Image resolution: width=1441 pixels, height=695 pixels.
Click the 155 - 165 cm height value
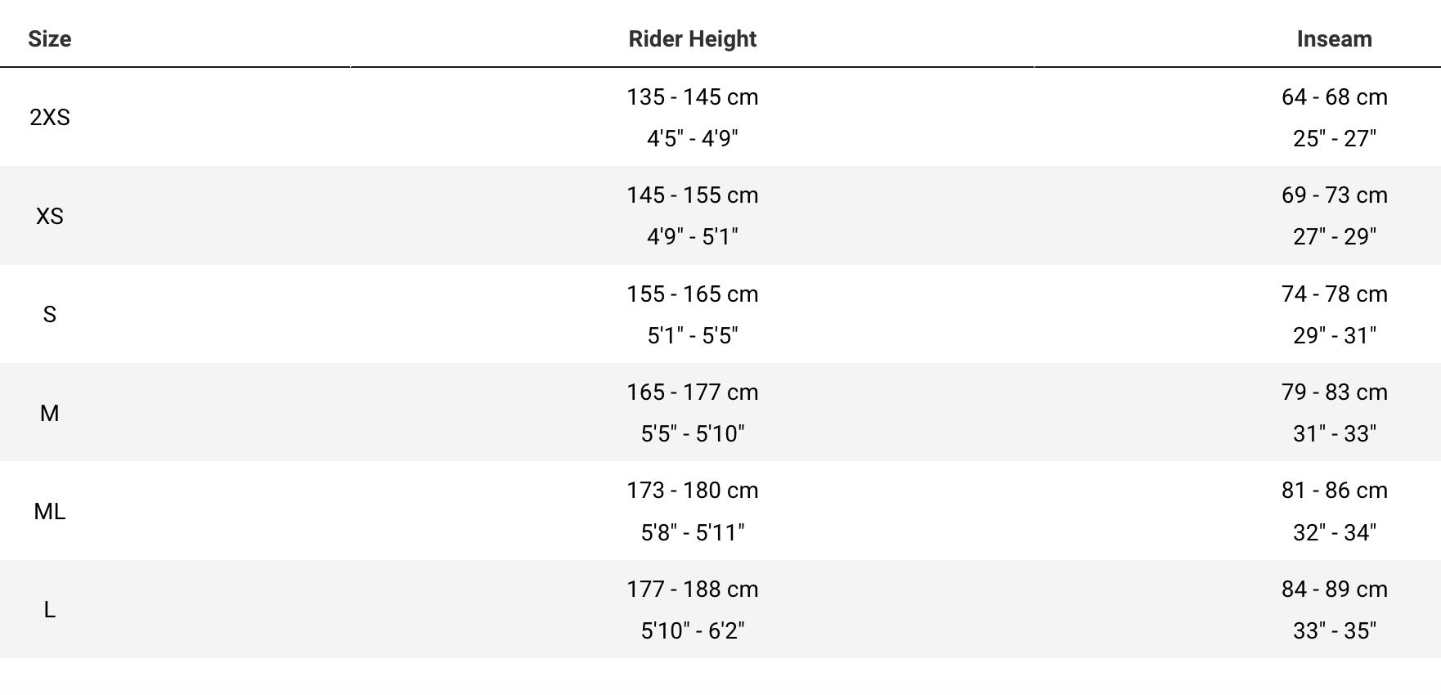tap(693, 294)
